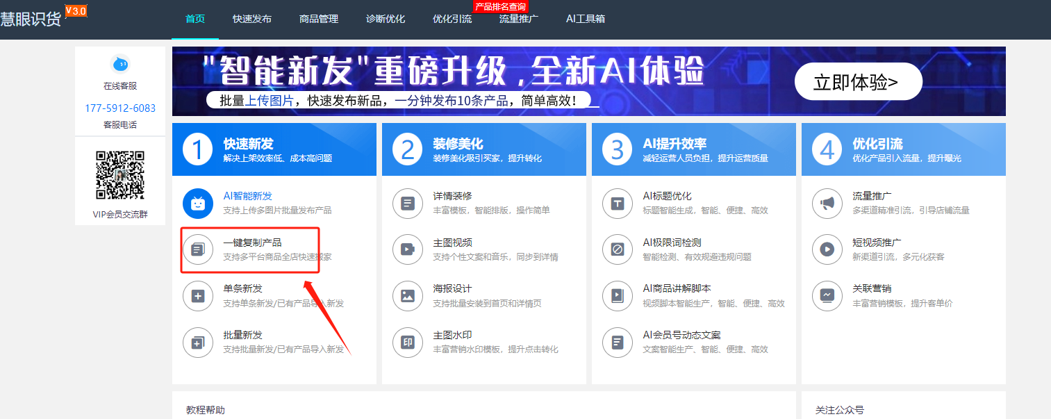The width and height of the screenshot is (1051, 419).
Task: Open the AI智能新发 robot icon
Action: pos(198,204)
